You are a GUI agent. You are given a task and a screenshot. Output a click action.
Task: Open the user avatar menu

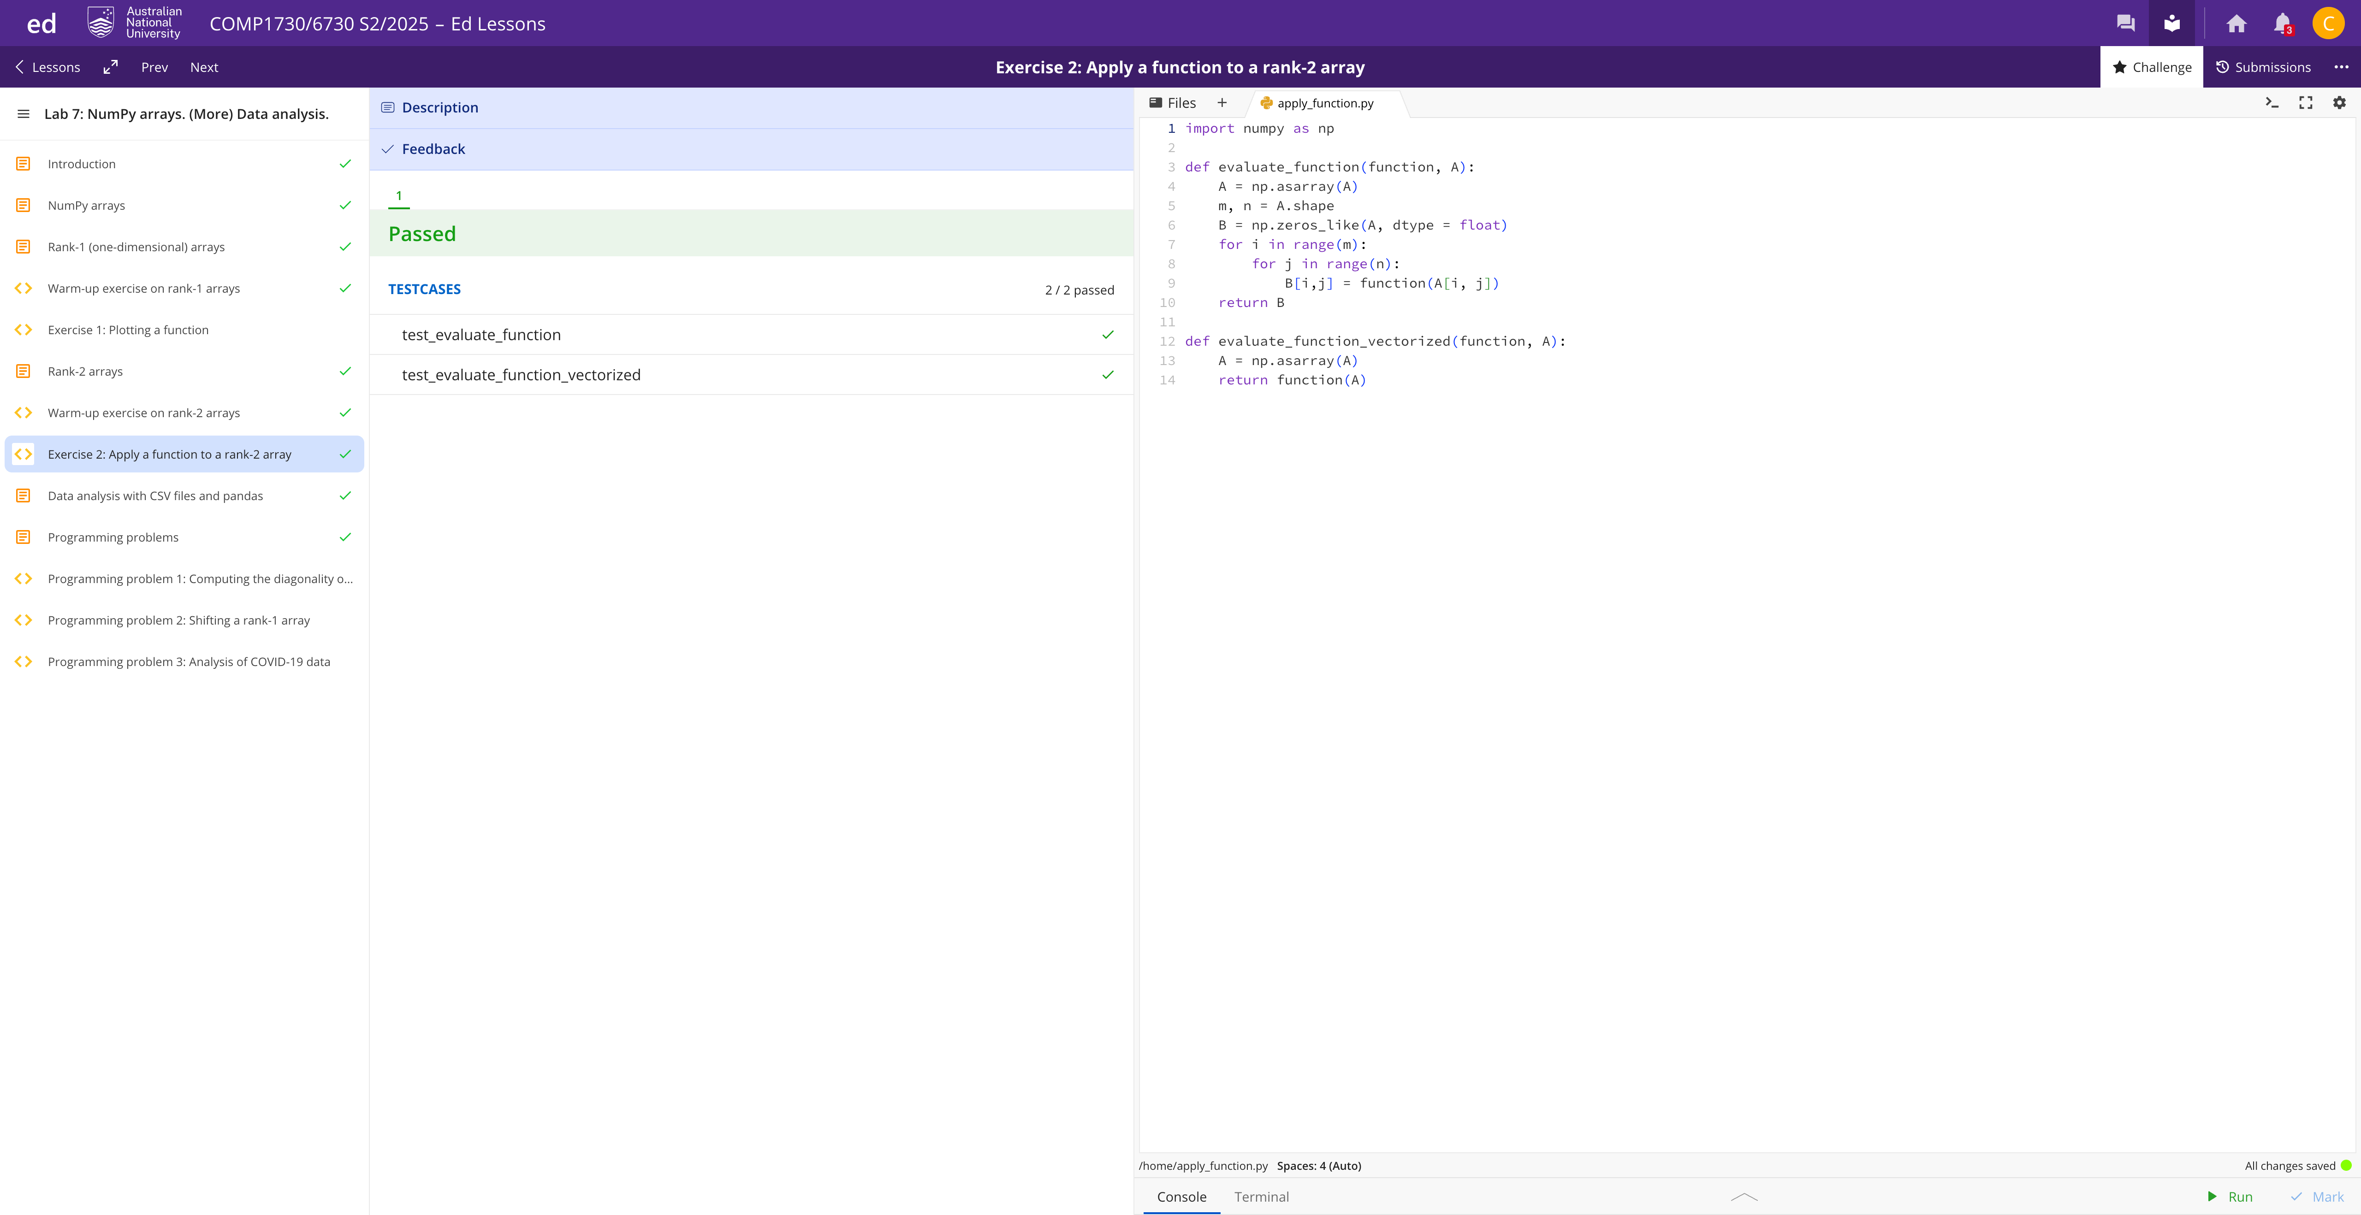tap(2328, 23)
